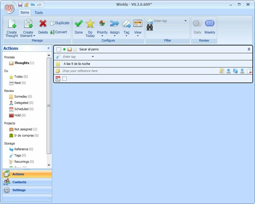Screen dimensions: 255x204
Task: Click the Convert button
Action: pyautogui.click(x=59, y=32)
